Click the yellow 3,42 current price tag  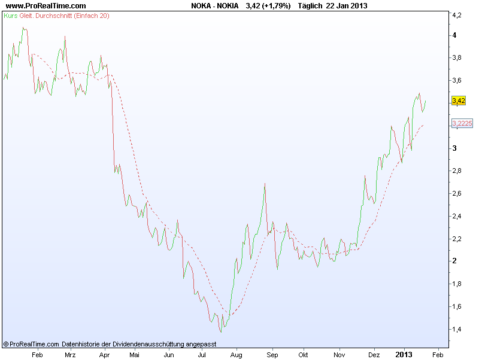[x=459, y=101]
